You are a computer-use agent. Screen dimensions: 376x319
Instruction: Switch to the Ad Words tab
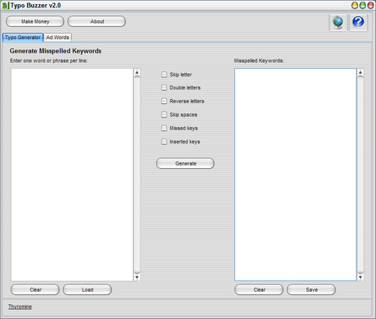pos(57,38)
